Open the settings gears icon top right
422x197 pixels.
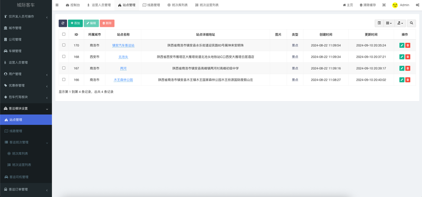pos(417,5)
